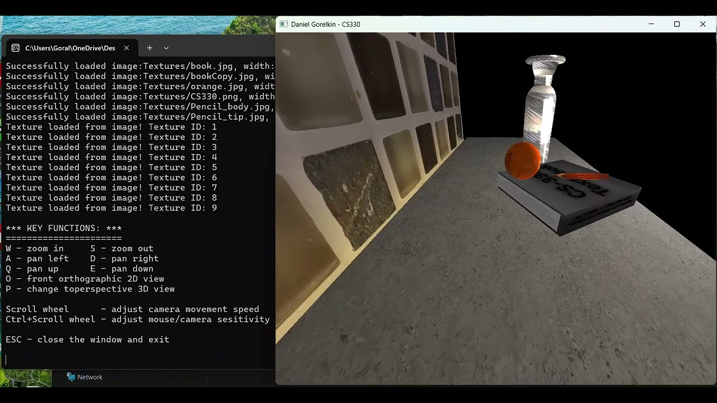The height and width of the screenshot is (403, 717).
Task: Click the "Scroll wheel - adjust camera movement speed" line
Action: 132,309
